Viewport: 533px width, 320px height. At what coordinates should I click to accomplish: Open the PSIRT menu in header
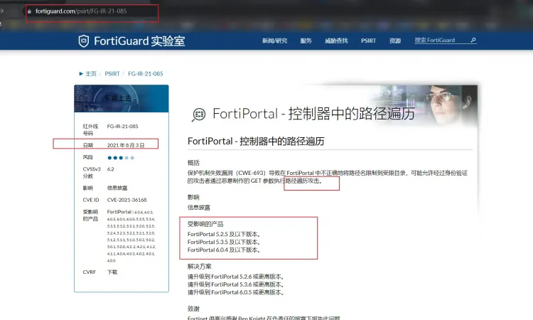click(368, 41)
